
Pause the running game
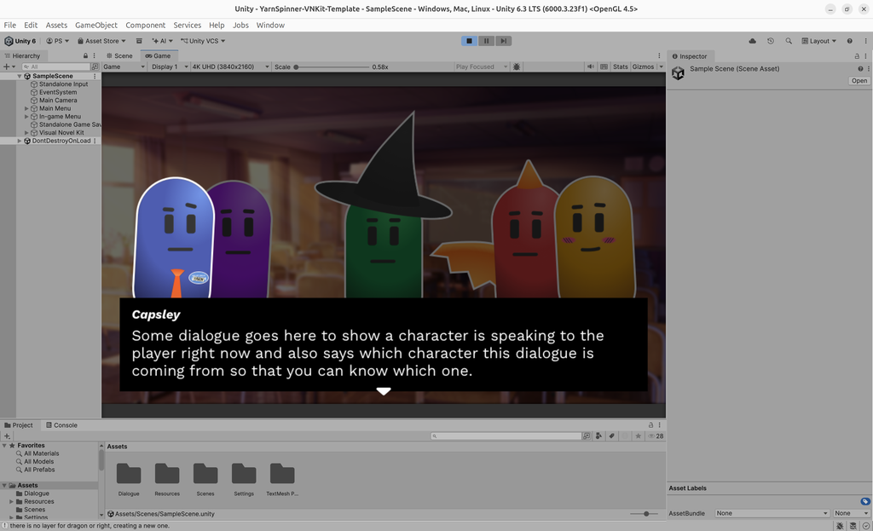(486, 41)
